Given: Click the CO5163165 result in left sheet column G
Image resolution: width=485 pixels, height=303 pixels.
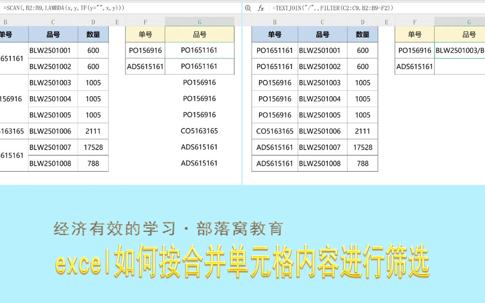Looking at the screenshot, I should click(x=199, y=131).
